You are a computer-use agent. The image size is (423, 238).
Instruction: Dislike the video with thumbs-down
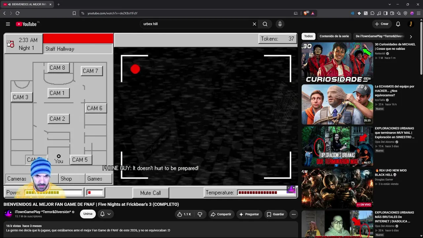tap(200, 214)
